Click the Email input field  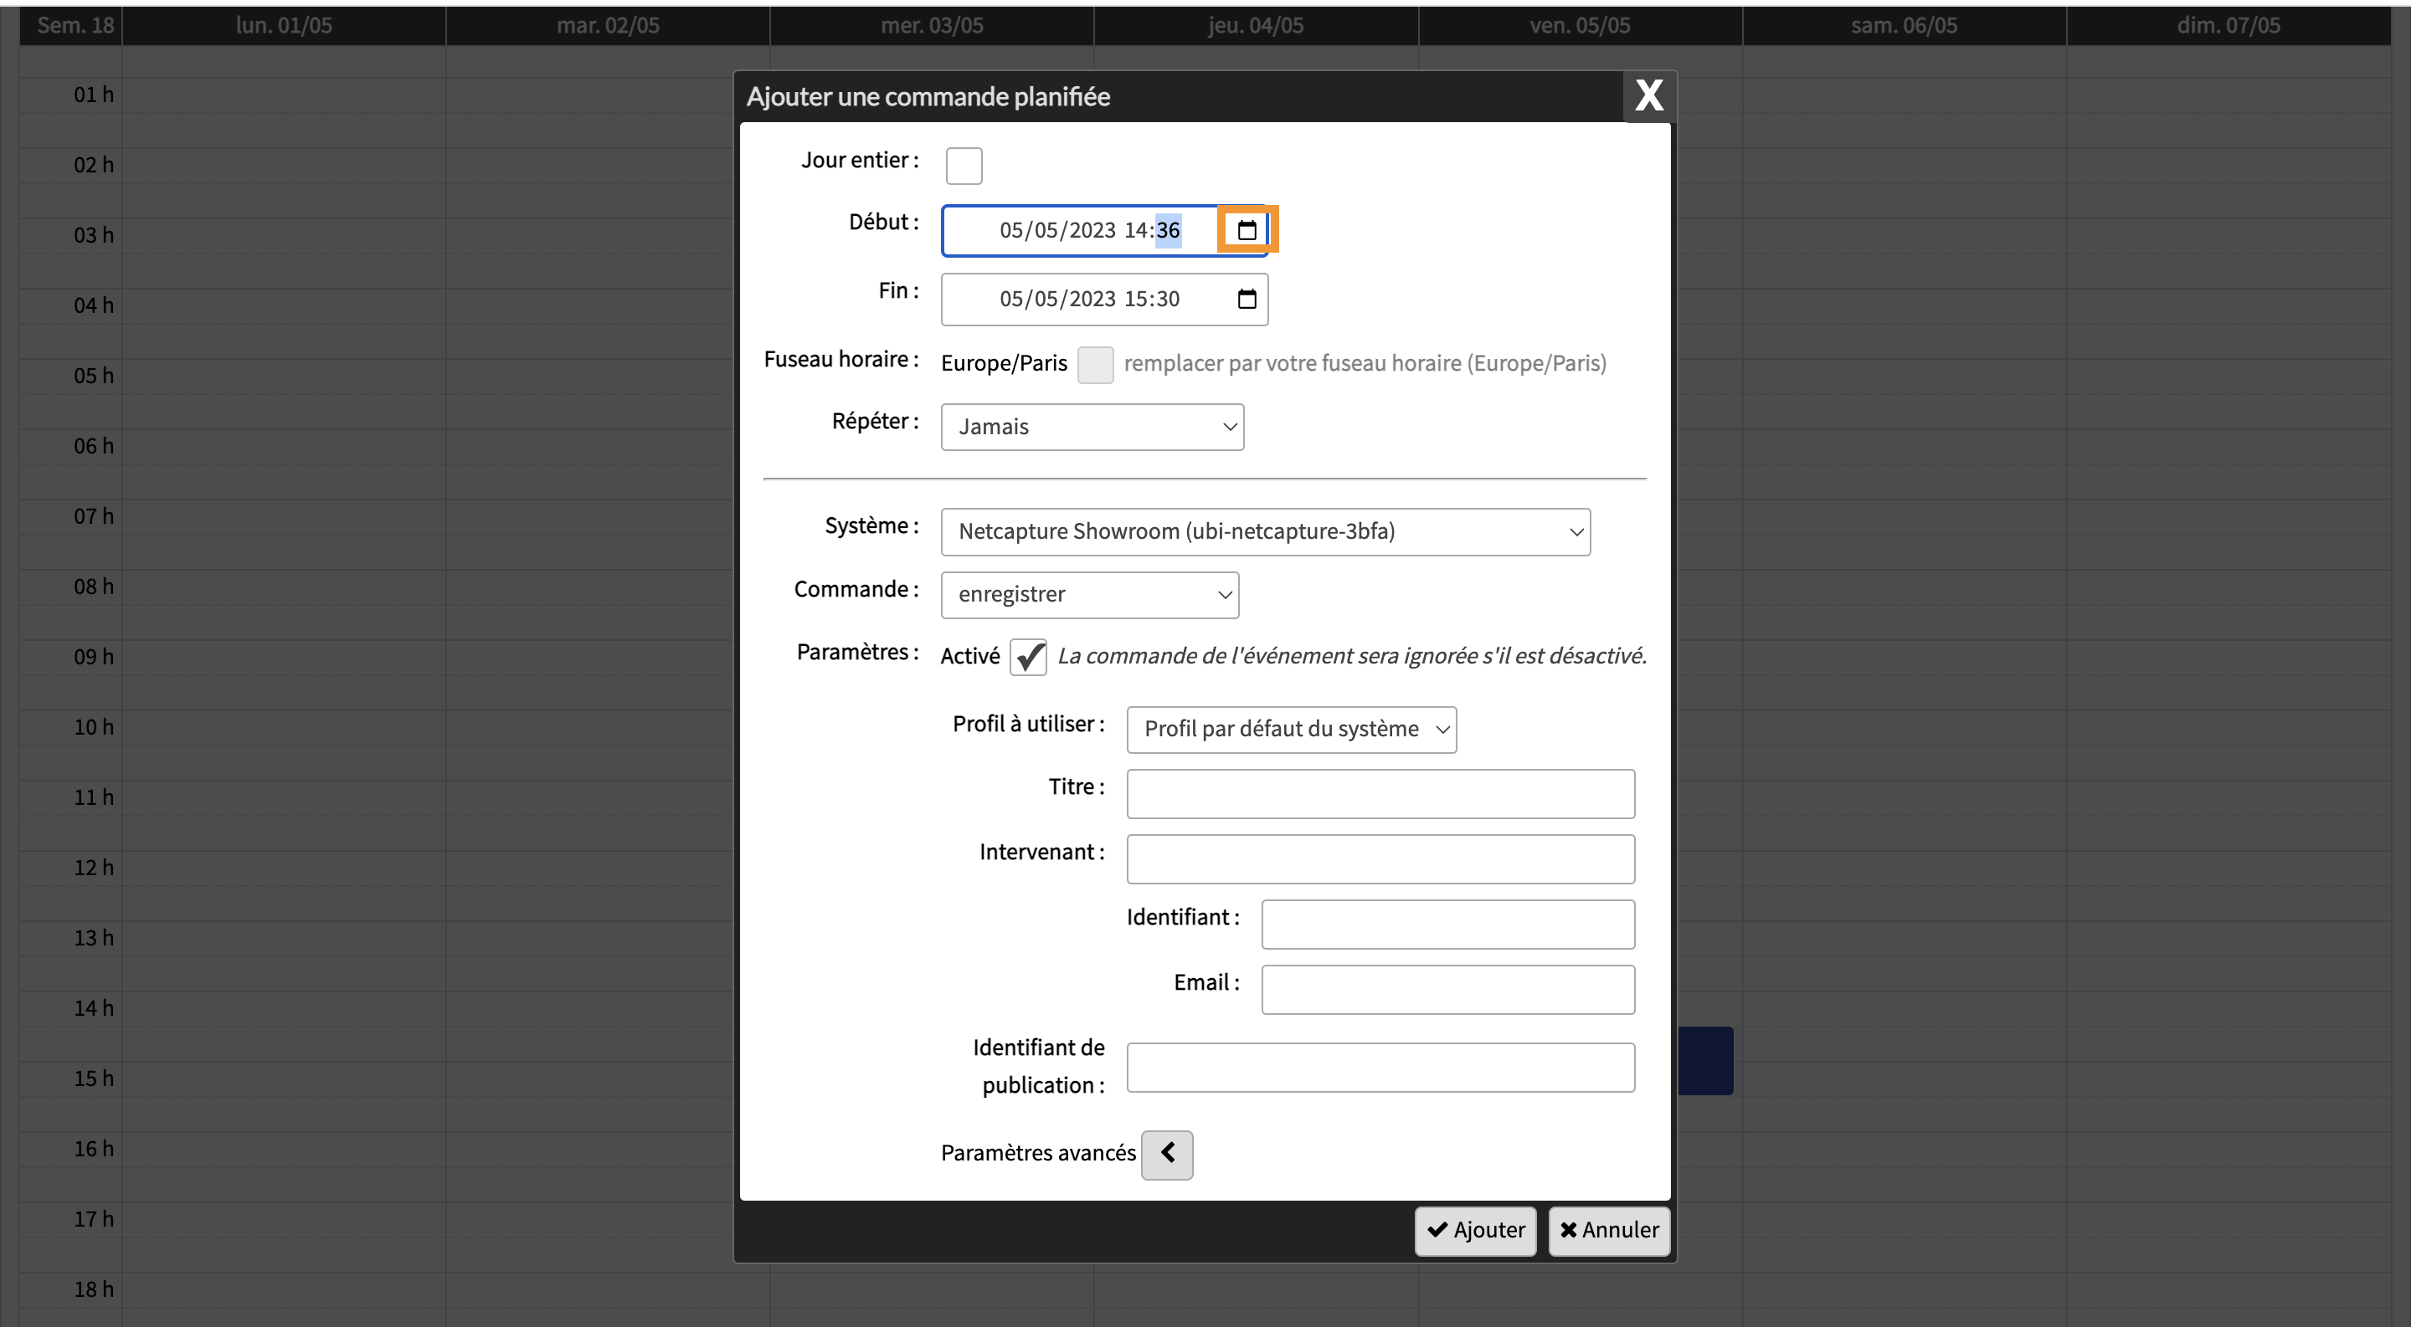1447,990
